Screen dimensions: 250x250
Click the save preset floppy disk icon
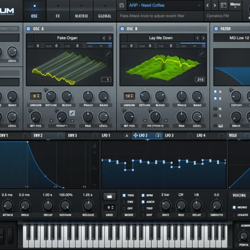point(122,5)
